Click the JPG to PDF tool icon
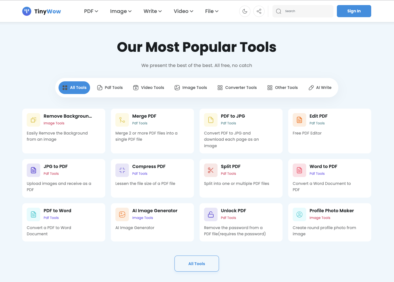394x282 pixels. click(x=33, y=170)
